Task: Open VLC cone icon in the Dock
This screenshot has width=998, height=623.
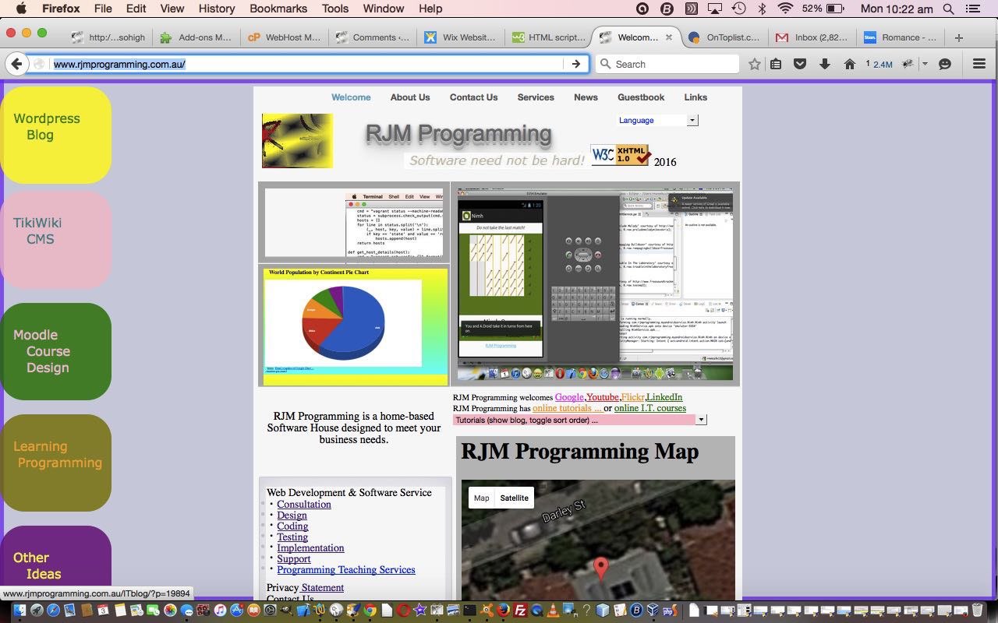Action: coord(554,611)
